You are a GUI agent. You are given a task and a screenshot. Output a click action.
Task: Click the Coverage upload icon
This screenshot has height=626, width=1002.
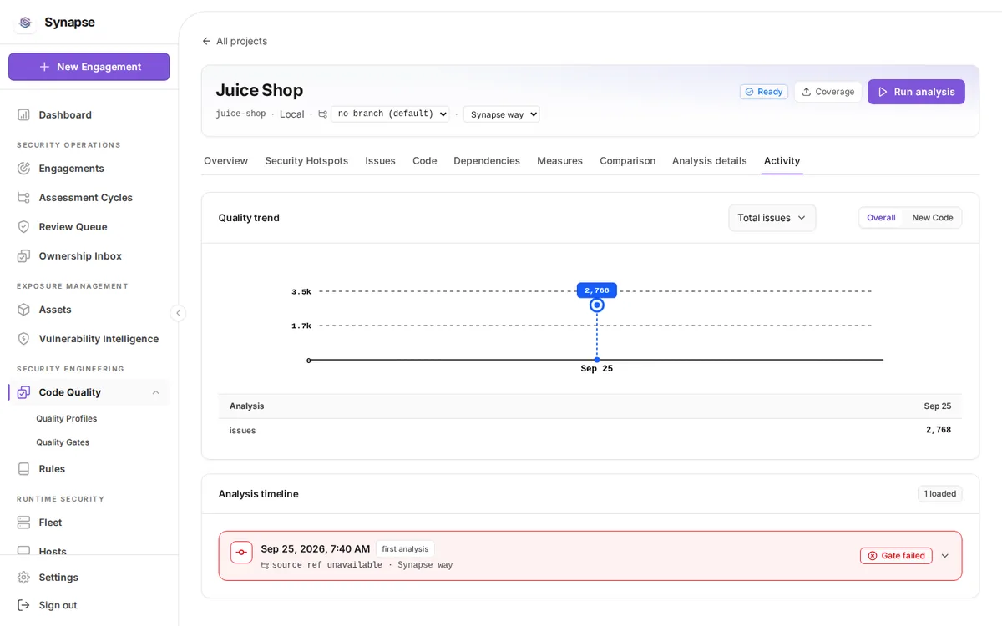pos(807,92)
